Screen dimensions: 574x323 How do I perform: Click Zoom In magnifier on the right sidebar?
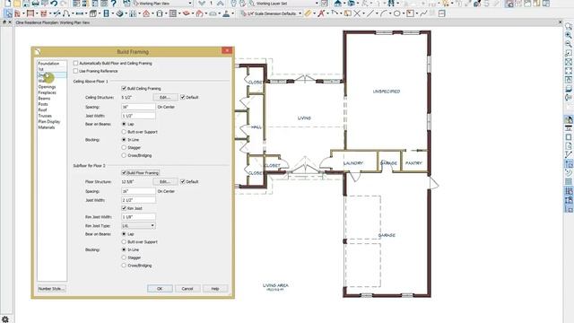coord(568,35)
